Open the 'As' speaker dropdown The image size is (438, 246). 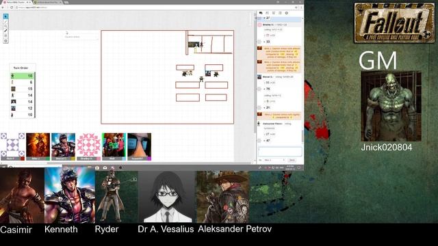click(x=274, y=160)
